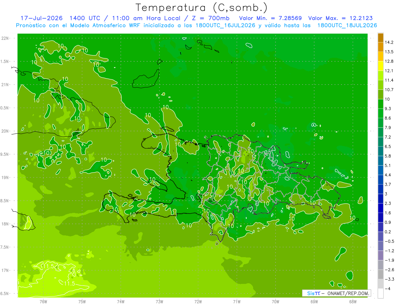Click the '1800UTC_18JUL2026' valid-until time

(347, 25)
